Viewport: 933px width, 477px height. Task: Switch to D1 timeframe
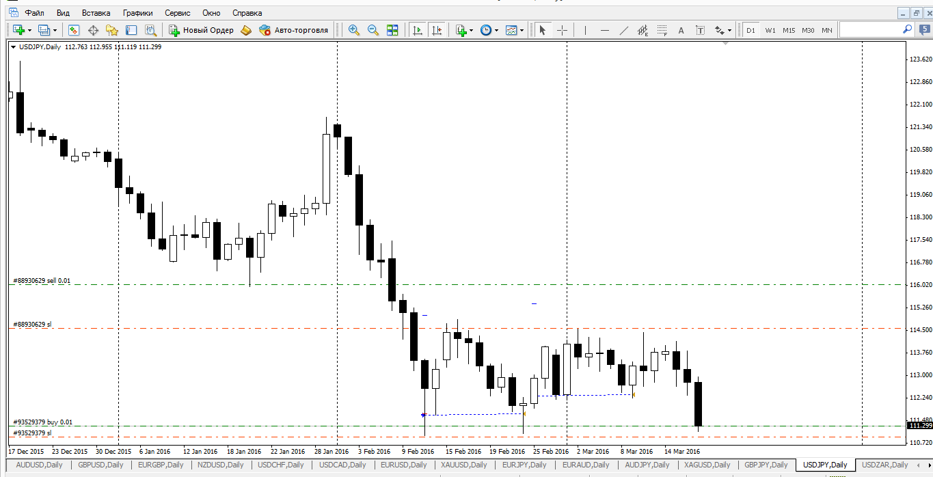[751, 30]
